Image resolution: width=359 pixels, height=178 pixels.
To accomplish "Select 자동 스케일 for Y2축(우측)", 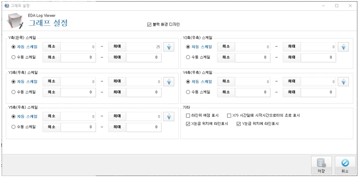I will point(199,47).
